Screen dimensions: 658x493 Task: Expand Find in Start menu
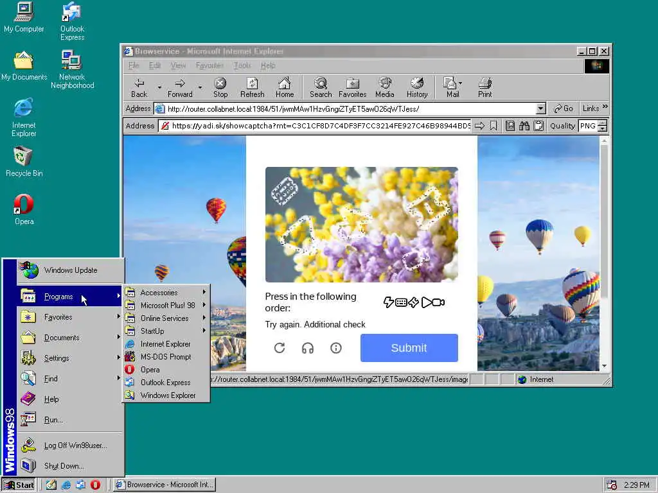pos(71,379)
